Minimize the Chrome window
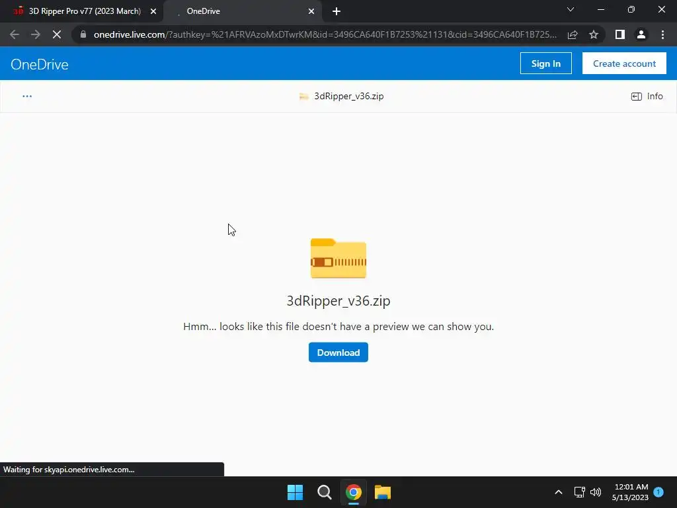Image resolution: width=677 pixels, height=508 pixels. click(x=601, y=9)
